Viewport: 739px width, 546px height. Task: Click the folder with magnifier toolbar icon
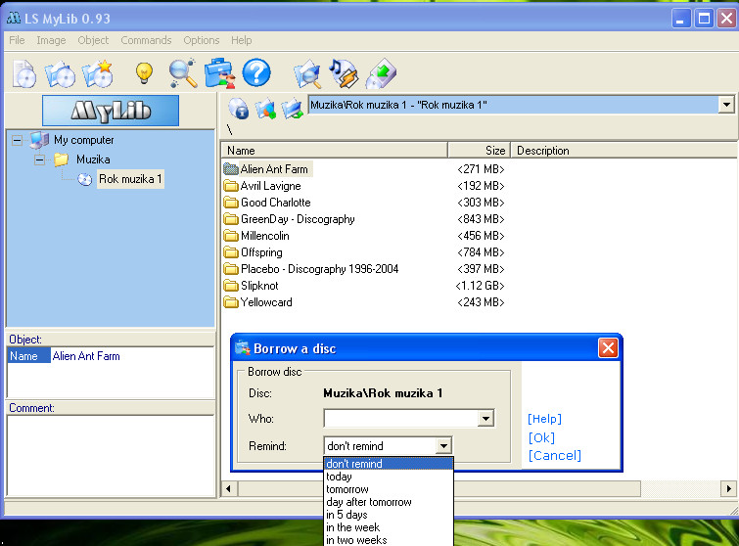307,74
